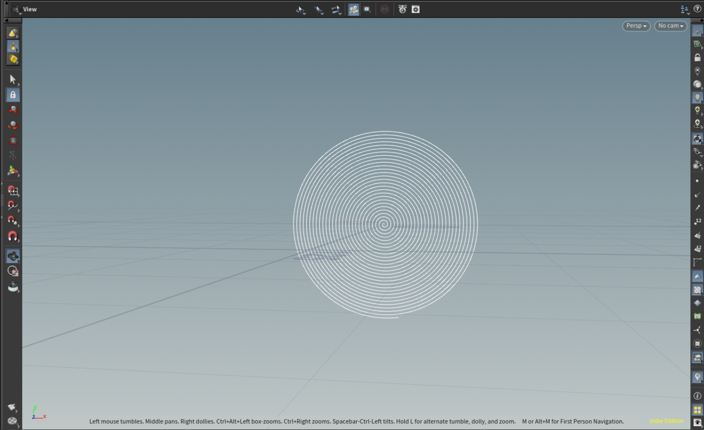The width and height of the screenshot is (704, 430).
Task: Toggle display points dot icon
Action: point(698,181)
